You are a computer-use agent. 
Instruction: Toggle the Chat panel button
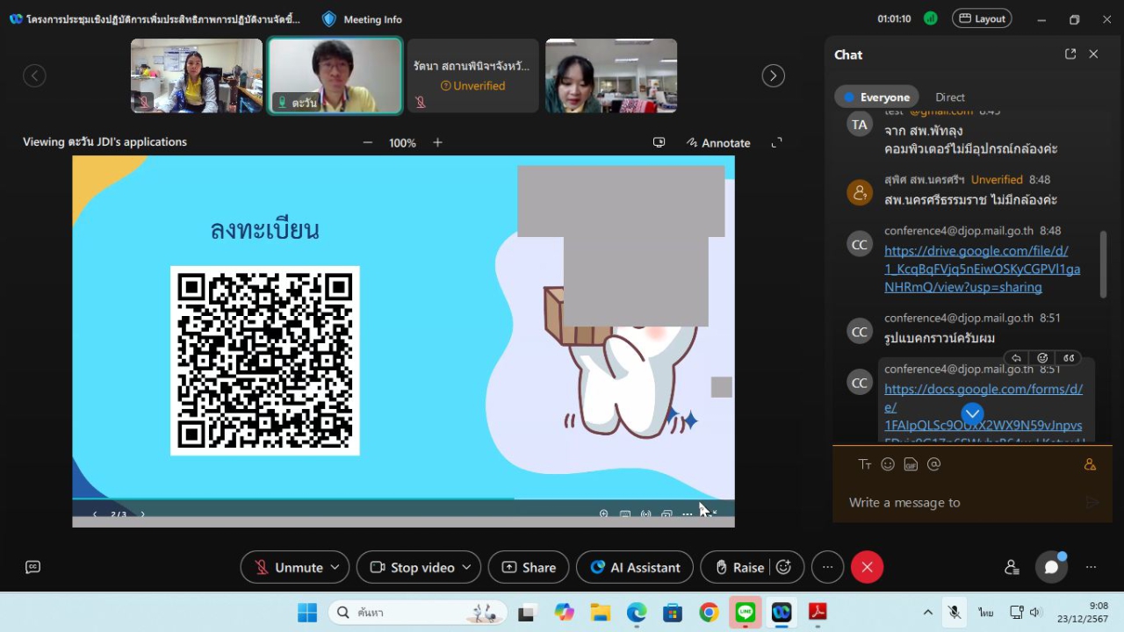coord(1051,567)
